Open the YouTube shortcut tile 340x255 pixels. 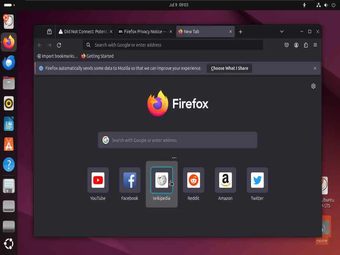98,184
